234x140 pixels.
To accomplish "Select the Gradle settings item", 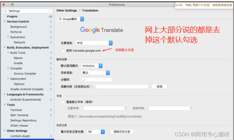I will (x=18, y=63).
